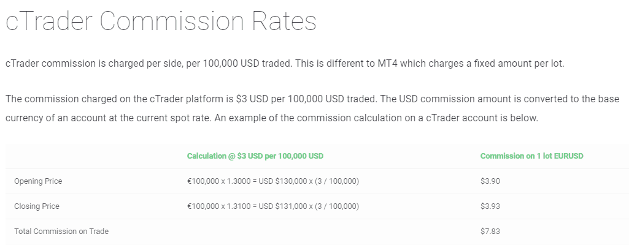Click the $3.90 commission value
629x245 pixels.
[x=490, y=181]
